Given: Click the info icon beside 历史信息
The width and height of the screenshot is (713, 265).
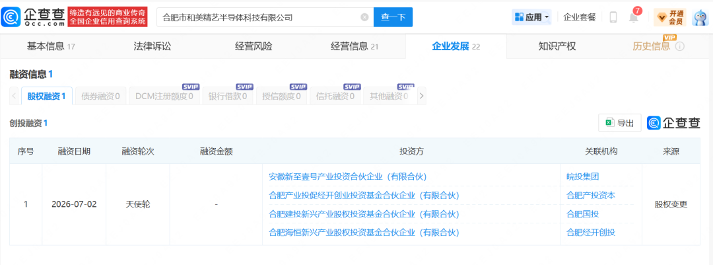Looking at the screenshot, I should [x=680, y=46].
